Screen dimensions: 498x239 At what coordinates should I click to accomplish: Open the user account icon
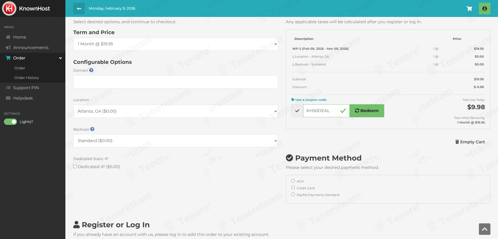[484, 9]
